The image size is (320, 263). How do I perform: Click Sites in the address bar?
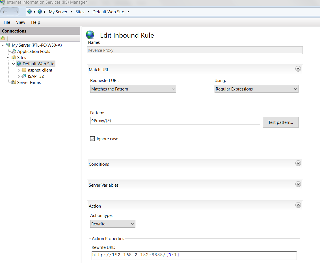click(80, 12)
